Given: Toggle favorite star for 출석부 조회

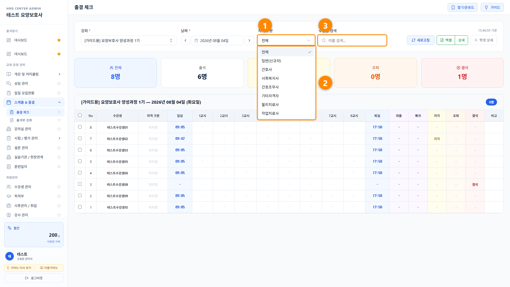Looking at the screenshot, I should tap(59, 120).
